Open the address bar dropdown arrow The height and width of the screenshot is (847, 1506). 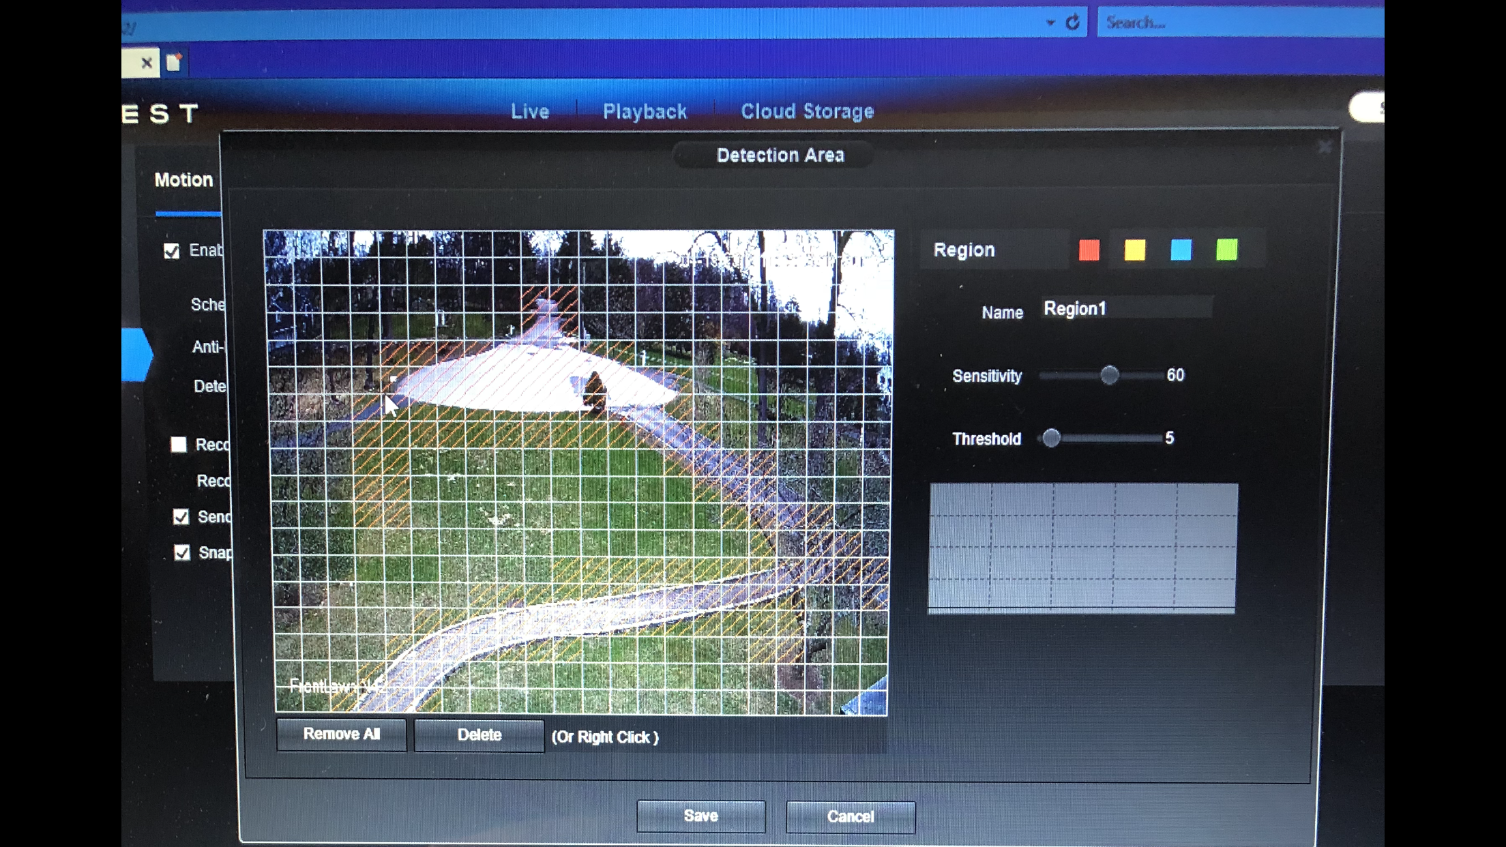(x=1050, y=23)
